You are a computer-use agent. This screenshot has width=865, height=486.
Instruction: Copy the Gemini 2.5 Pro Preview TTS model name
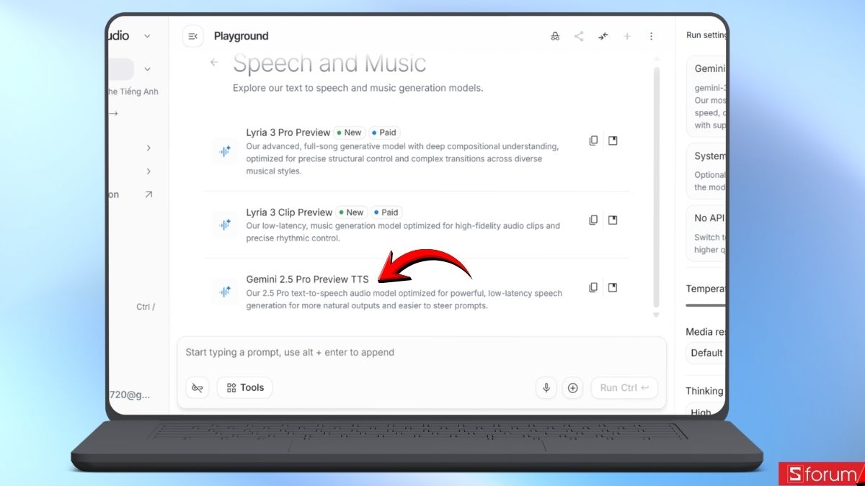tap(593, 287)
